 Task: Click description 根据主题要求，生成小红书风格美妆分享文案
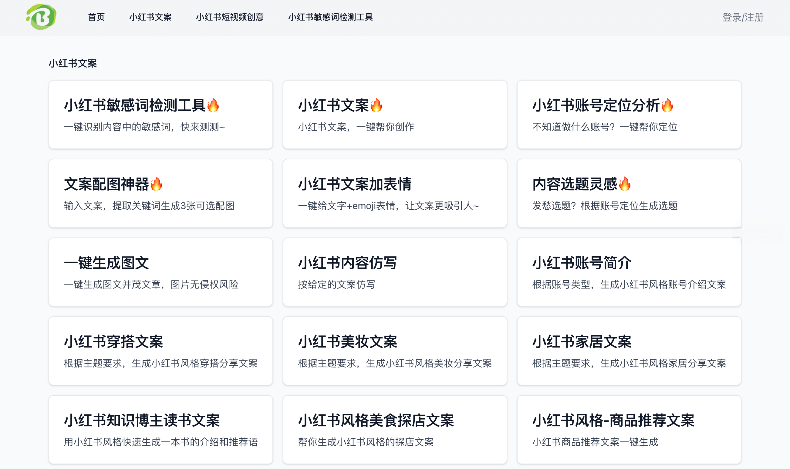[x=395, y=363]
